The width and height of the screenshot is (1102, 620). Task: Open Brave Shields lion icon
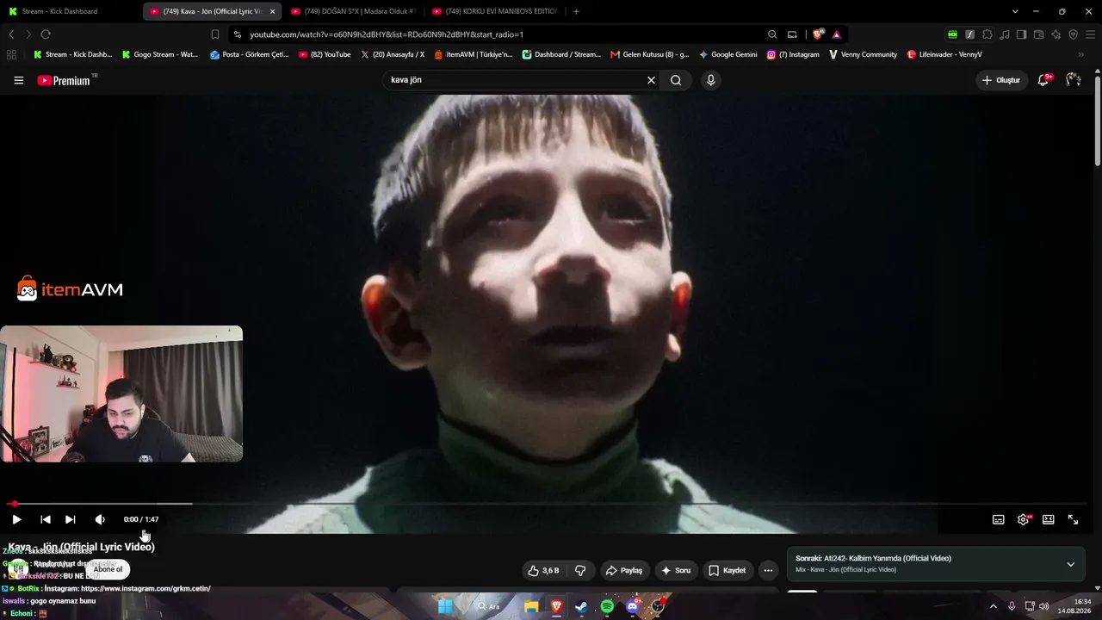(817, 34)
